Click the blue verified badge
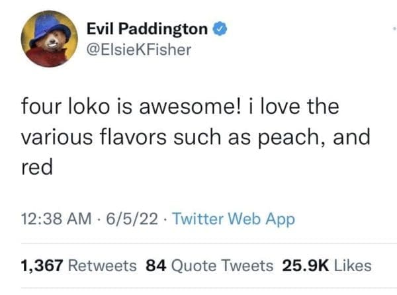397x295 pixels. (222, 28)
